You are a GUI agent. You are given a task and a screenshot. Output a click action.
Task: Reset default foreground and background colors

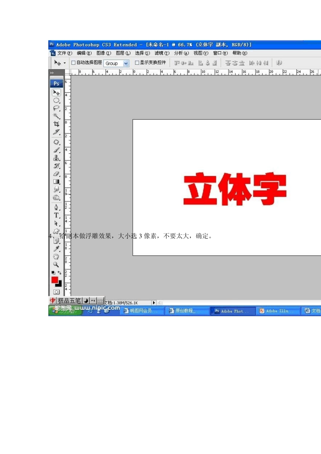[53, 273]
